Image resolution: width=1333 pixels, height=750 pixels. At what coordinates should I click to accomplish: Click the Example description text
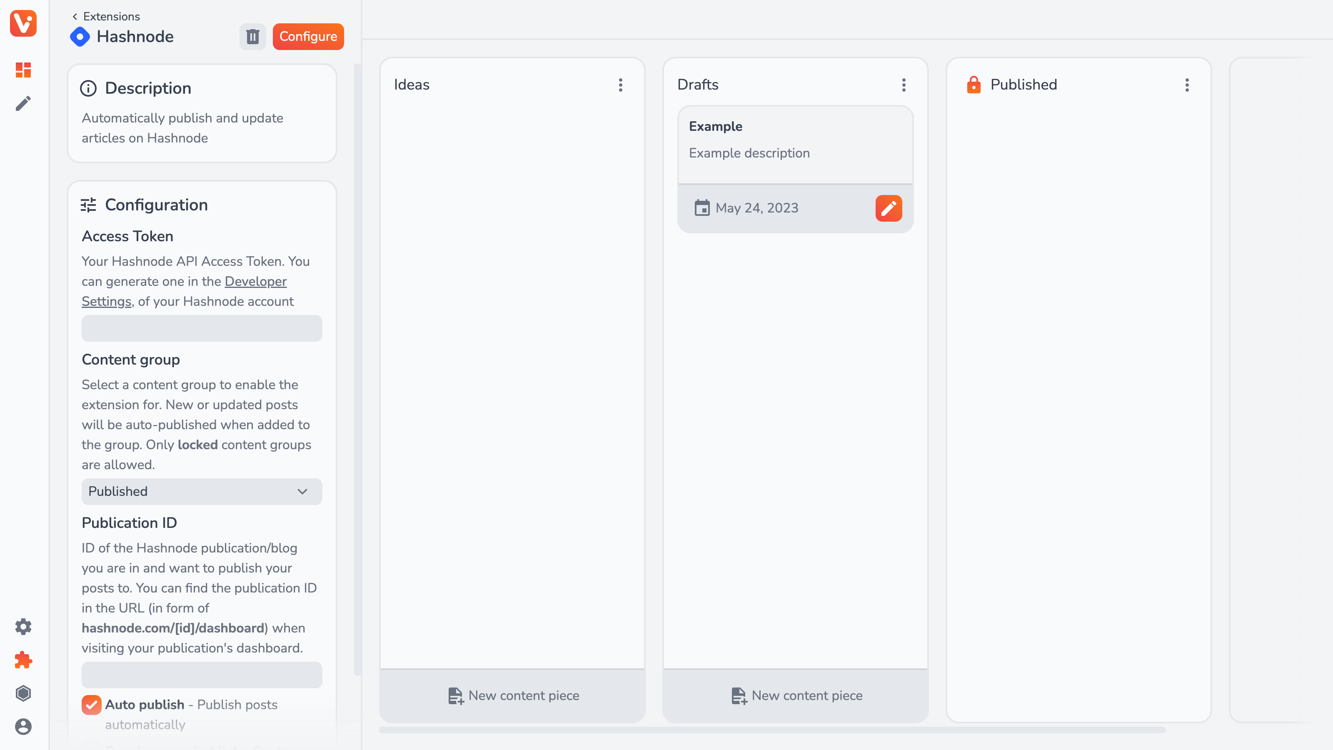click(x=749, y=153)
